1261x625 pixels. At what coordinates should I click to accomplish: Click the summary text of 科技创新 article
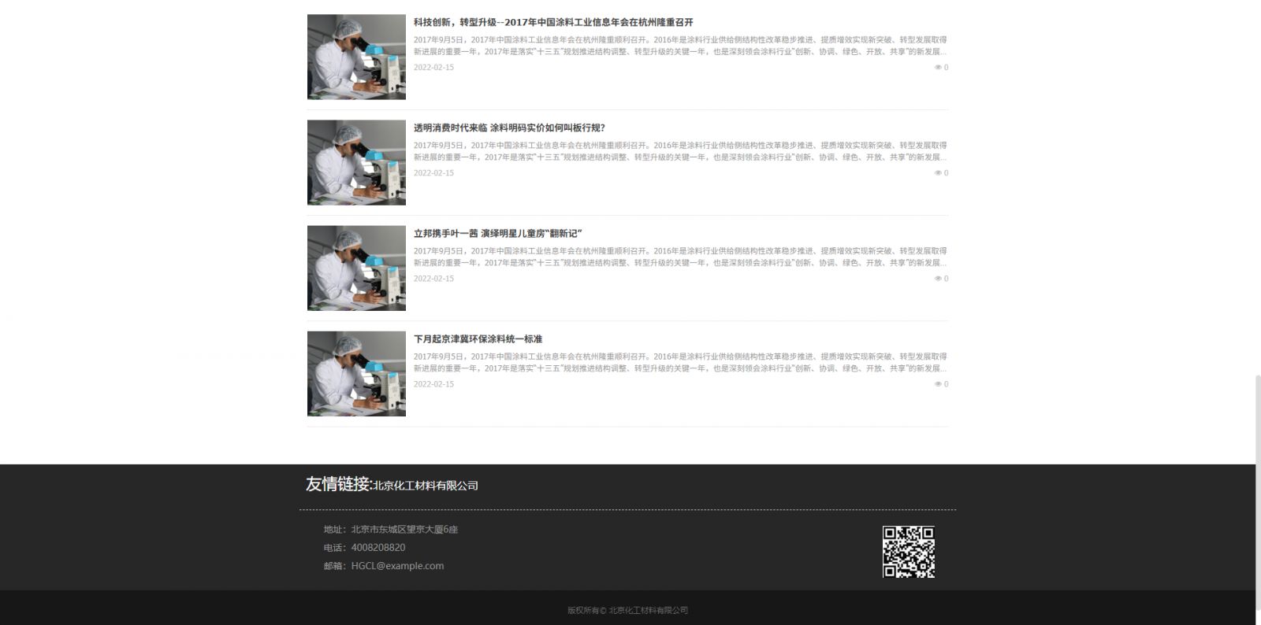point(680,46)
